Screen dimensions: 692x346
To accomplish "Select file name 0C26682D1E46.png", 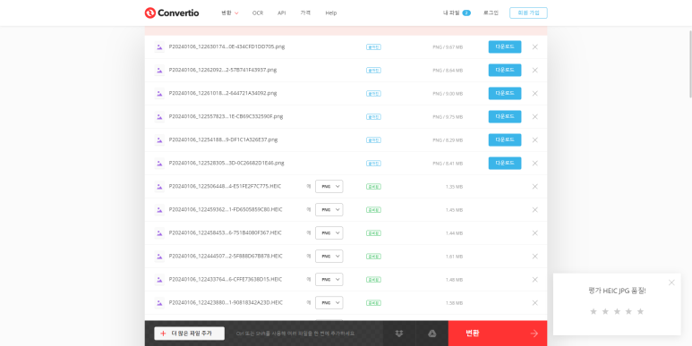I will [x=226, y=163].
